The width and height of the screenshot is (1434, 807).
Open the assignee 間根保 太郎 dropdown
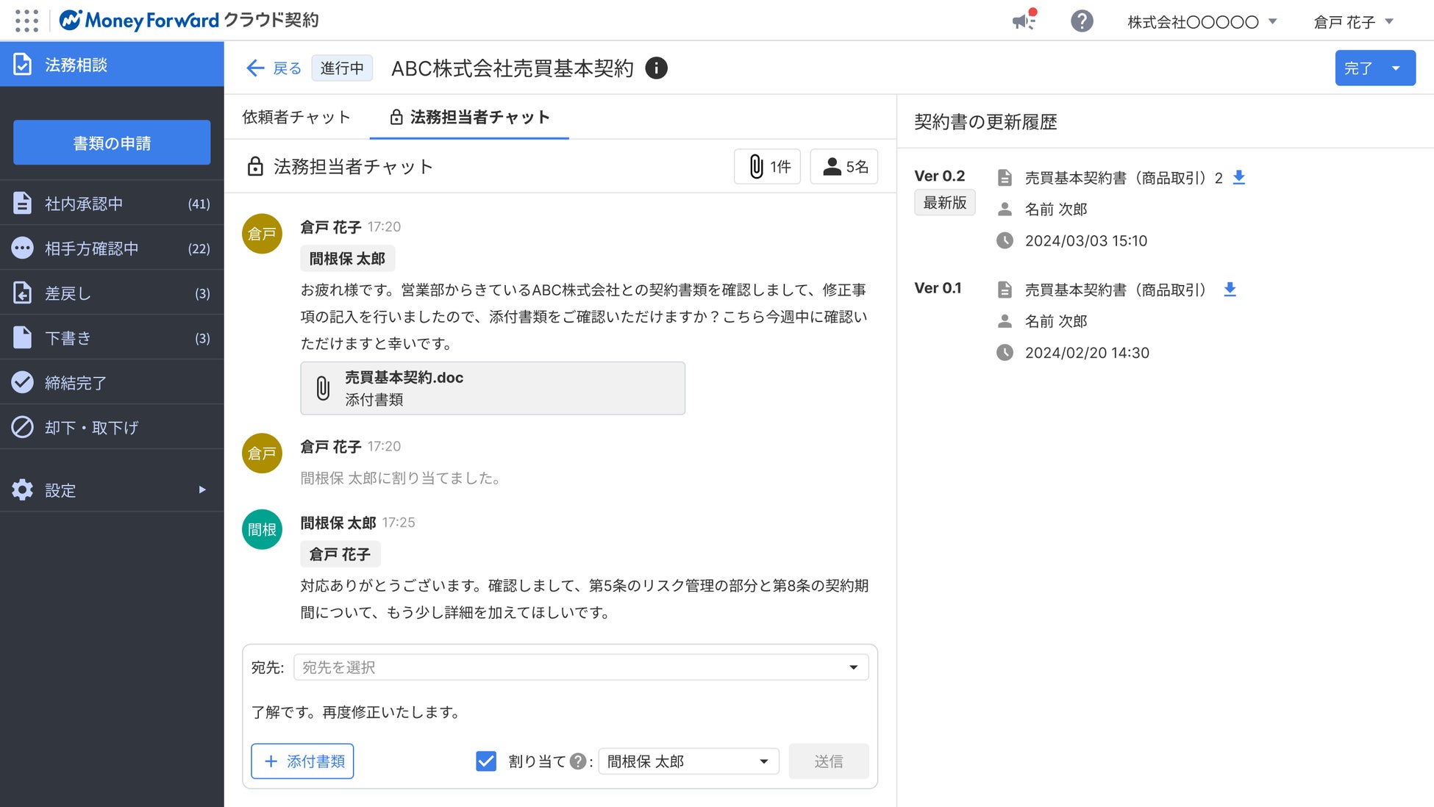tap(688, 761)
